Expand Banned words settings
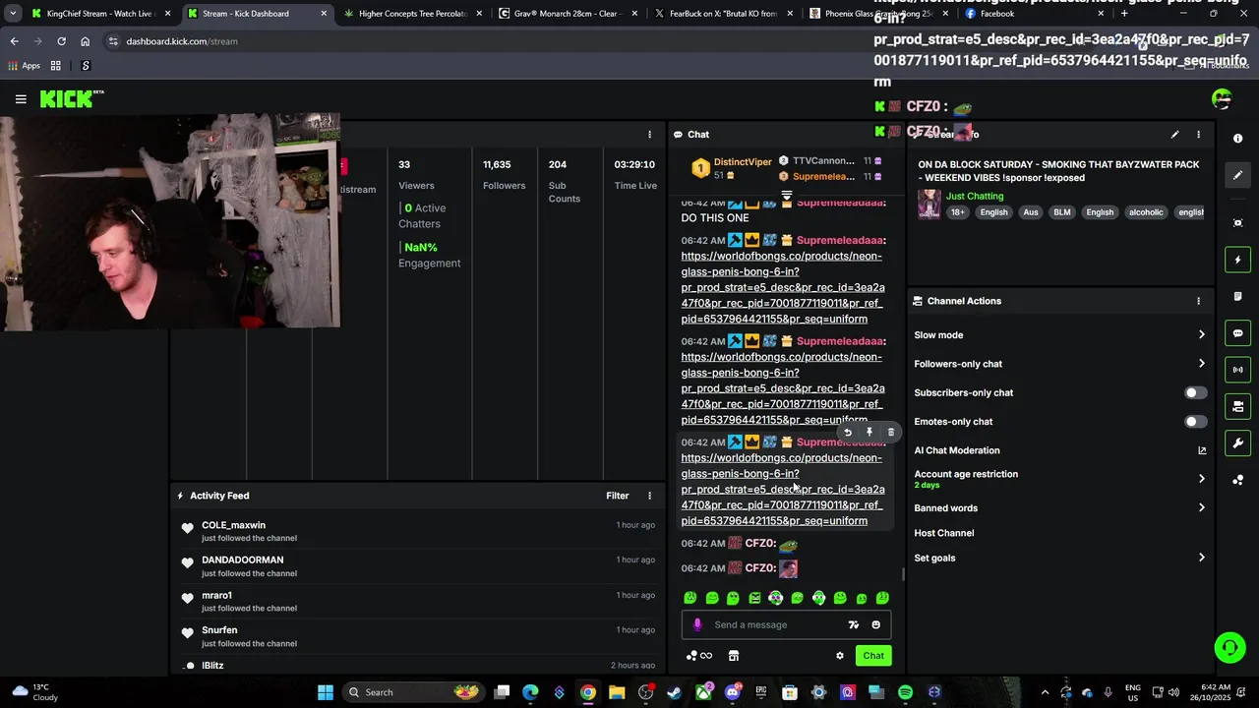This screenshot has height=708, width=1259. (x=1059, y=508)
